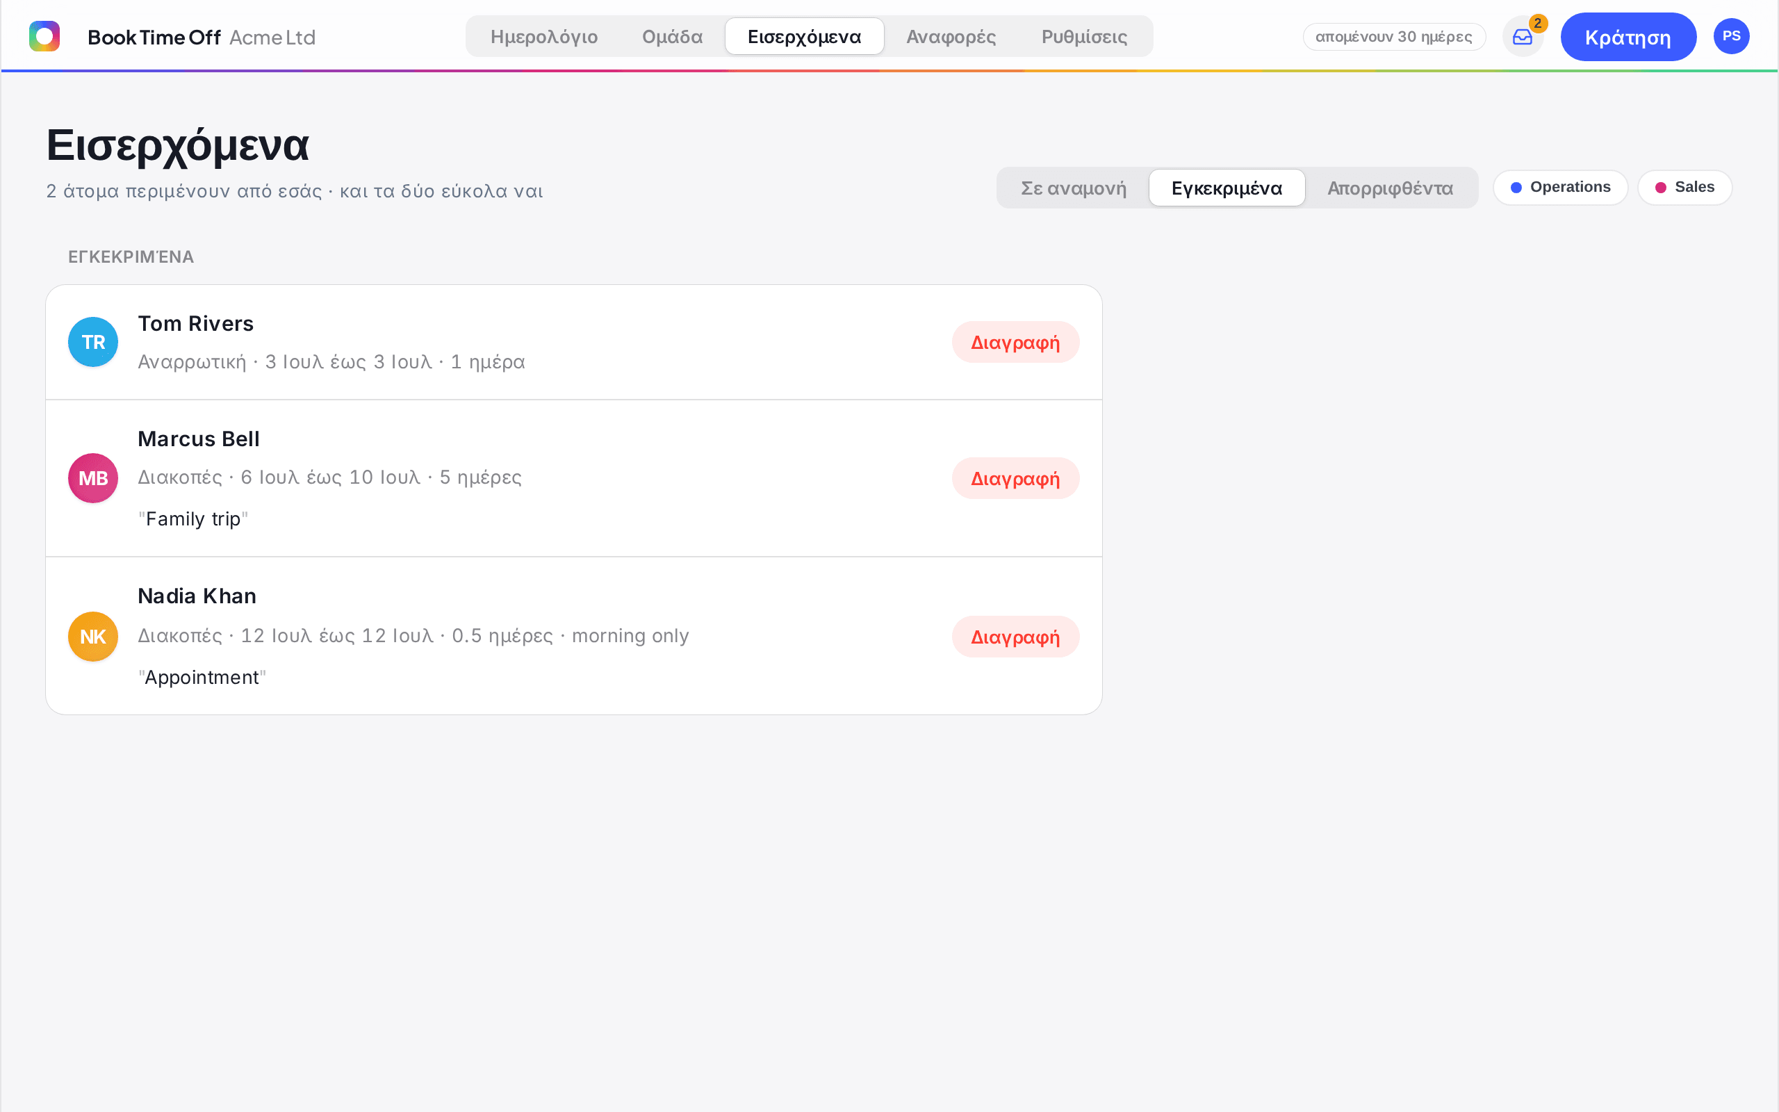1779x1112 pixels.
Task: Click the orange notification count badge
Action: point(1538,24)
